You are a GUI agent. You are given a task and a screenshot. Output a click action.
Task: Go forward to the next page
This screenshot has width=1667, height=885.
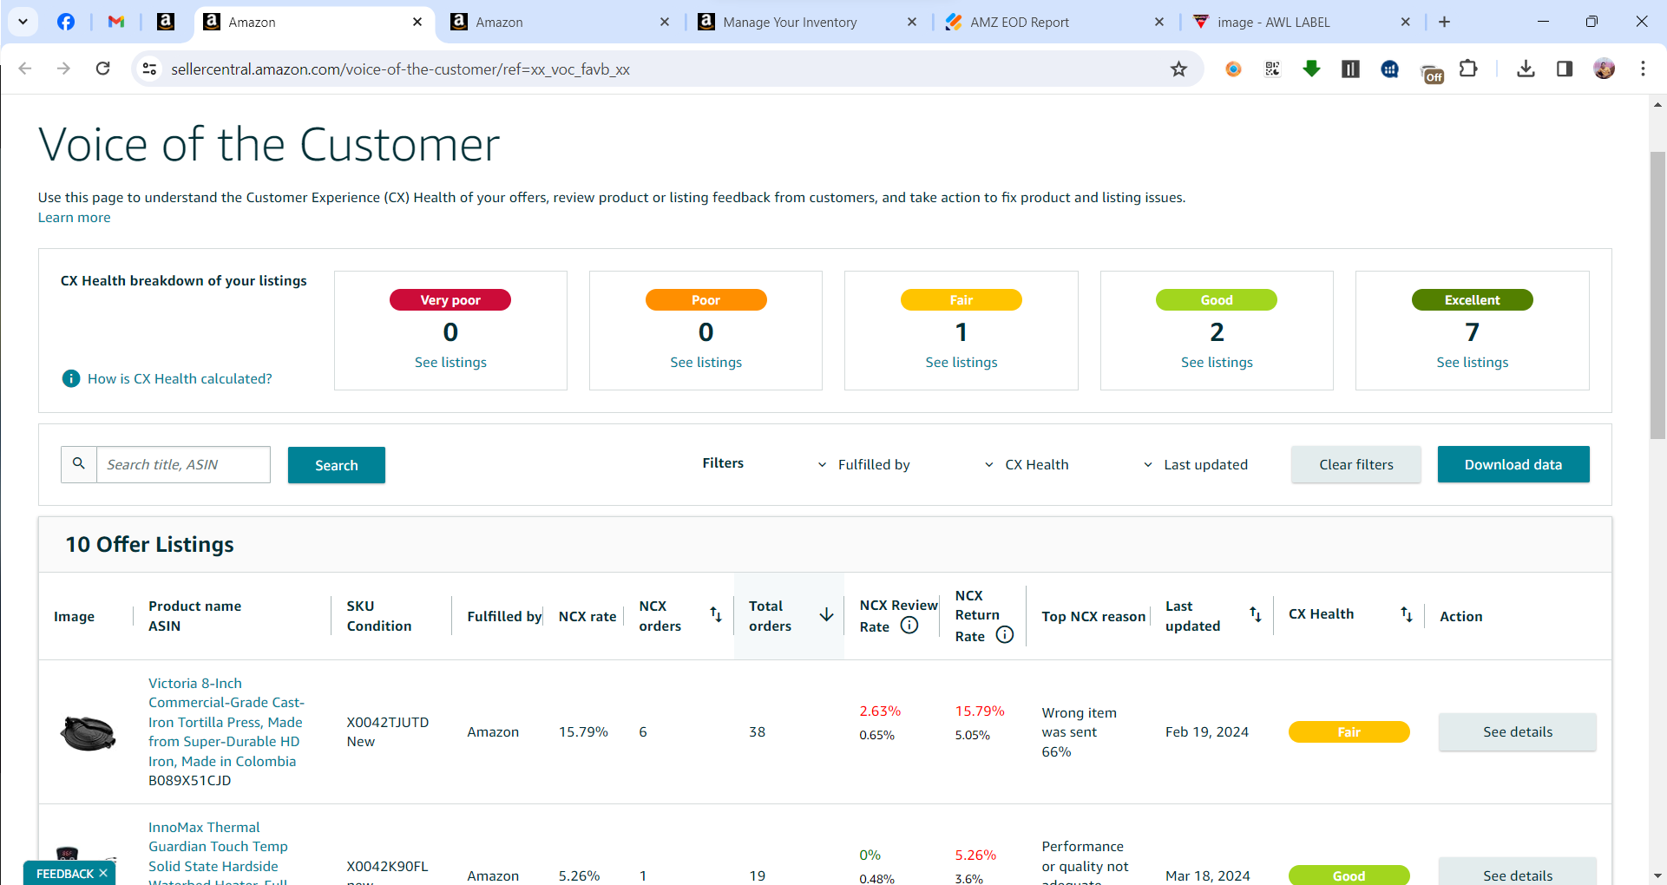[x=63, y=69]
